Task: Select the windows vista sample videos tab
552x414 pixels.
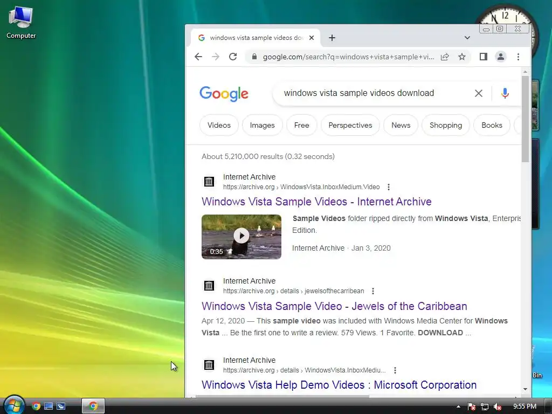Action: click(255, 38)
